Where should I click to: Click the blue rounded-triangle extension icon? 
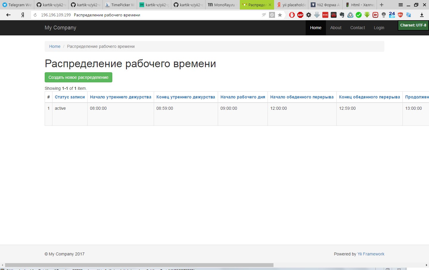point(350,15)
